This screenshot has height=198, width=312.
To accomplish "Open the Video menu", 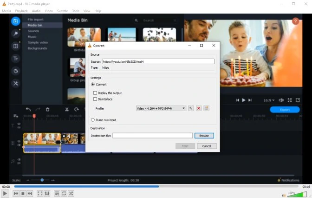I will coord(49,11).
